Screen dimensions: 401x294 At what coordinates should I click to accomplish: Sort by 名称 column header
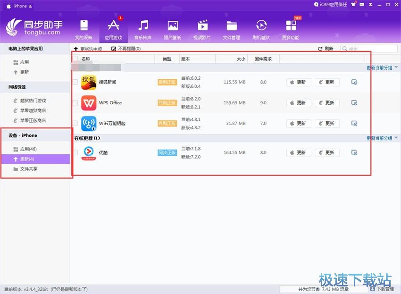(117, 59)
